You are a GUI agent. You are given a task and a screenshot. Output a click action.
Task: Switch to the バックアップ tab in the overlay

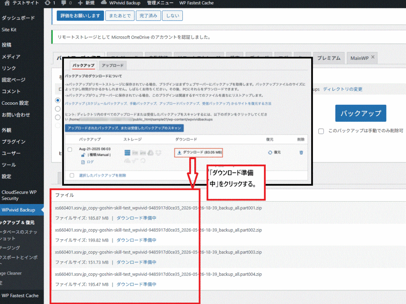point(83,65)
